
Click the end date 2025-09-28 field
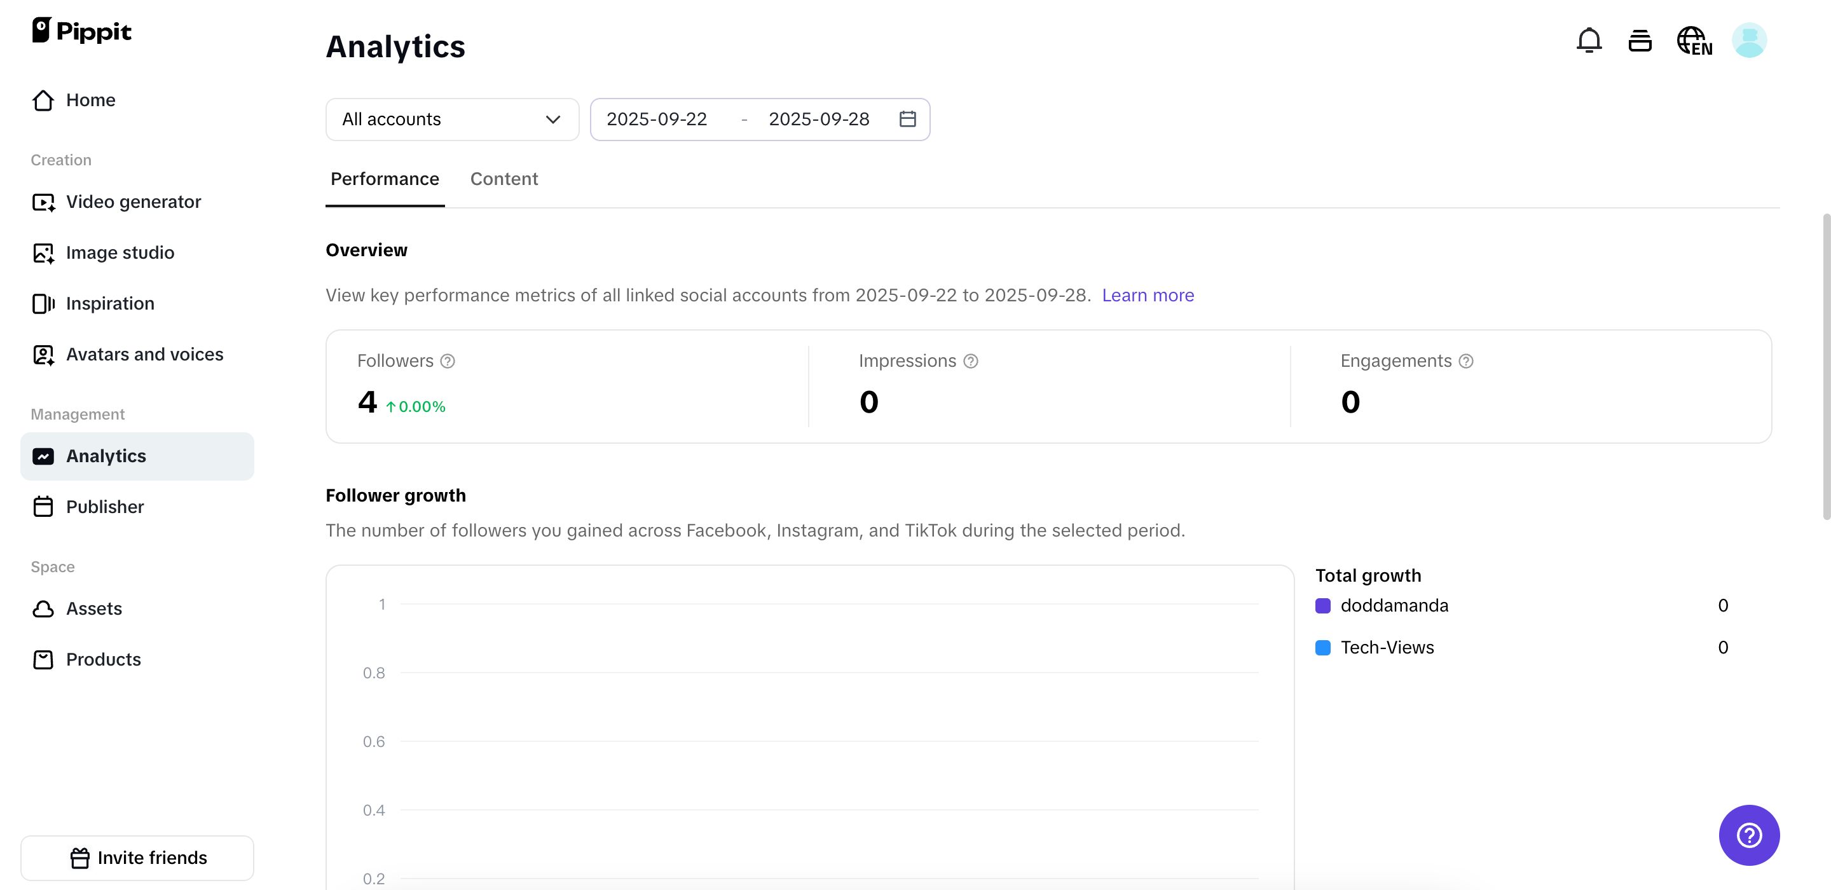[x=819, y=120]
